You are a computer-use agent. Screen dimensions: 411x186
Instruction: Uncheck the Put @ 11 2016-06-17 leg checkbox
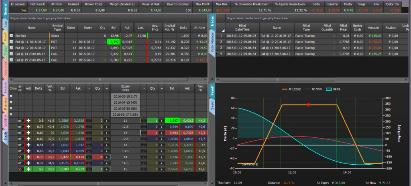coord(11,42)
